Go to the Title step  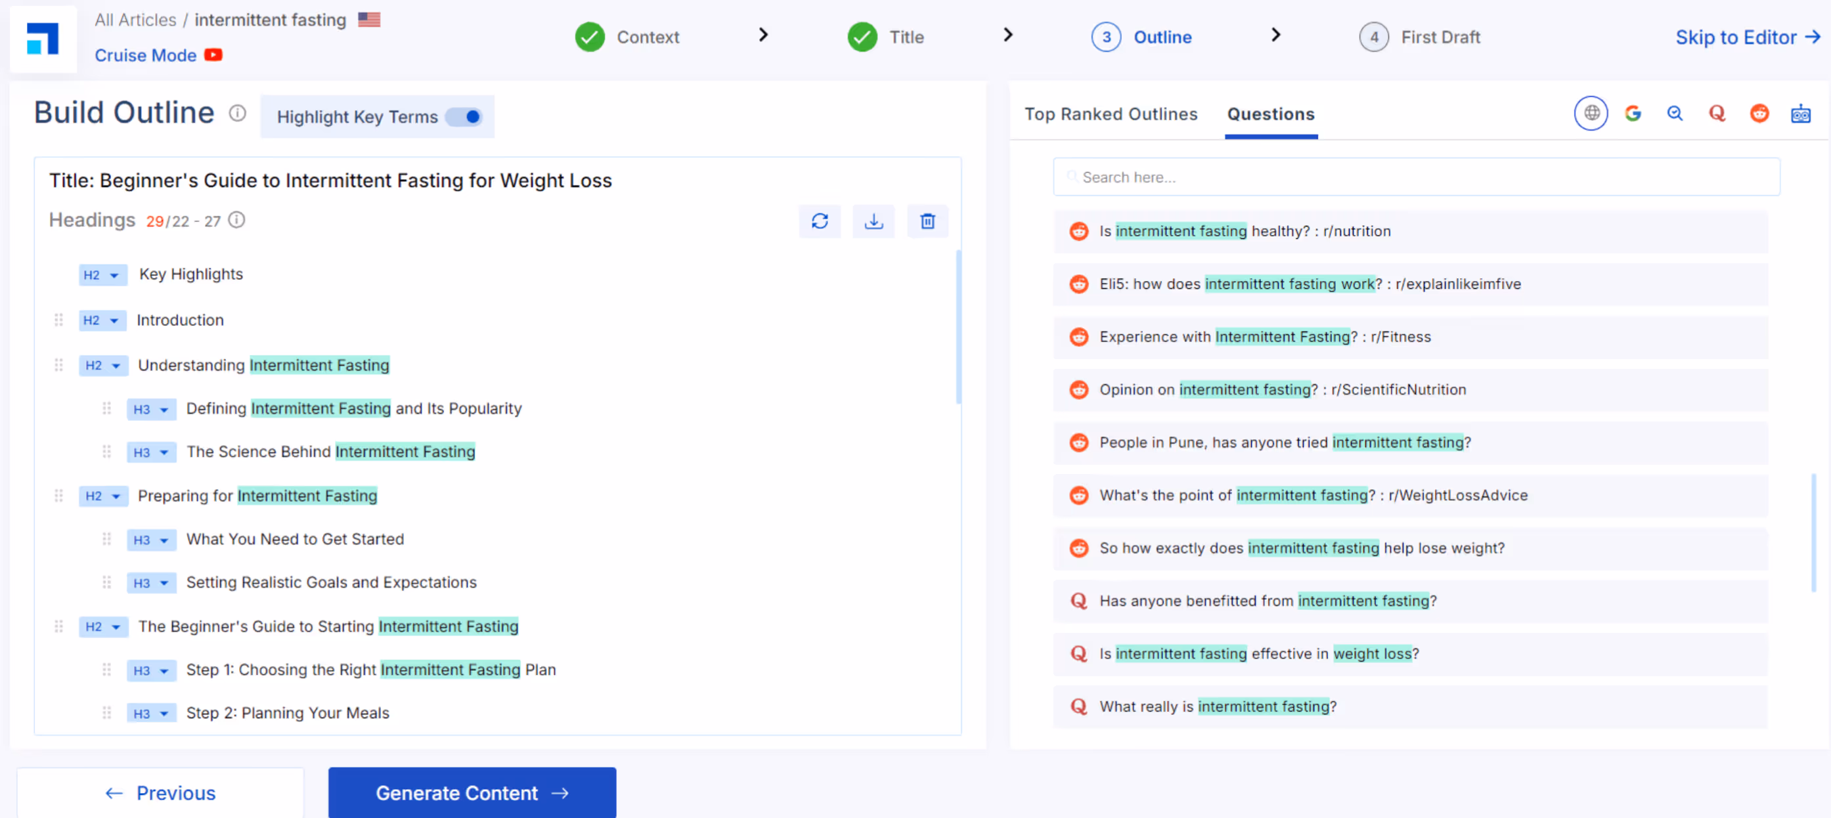click(x=906, y=37)
